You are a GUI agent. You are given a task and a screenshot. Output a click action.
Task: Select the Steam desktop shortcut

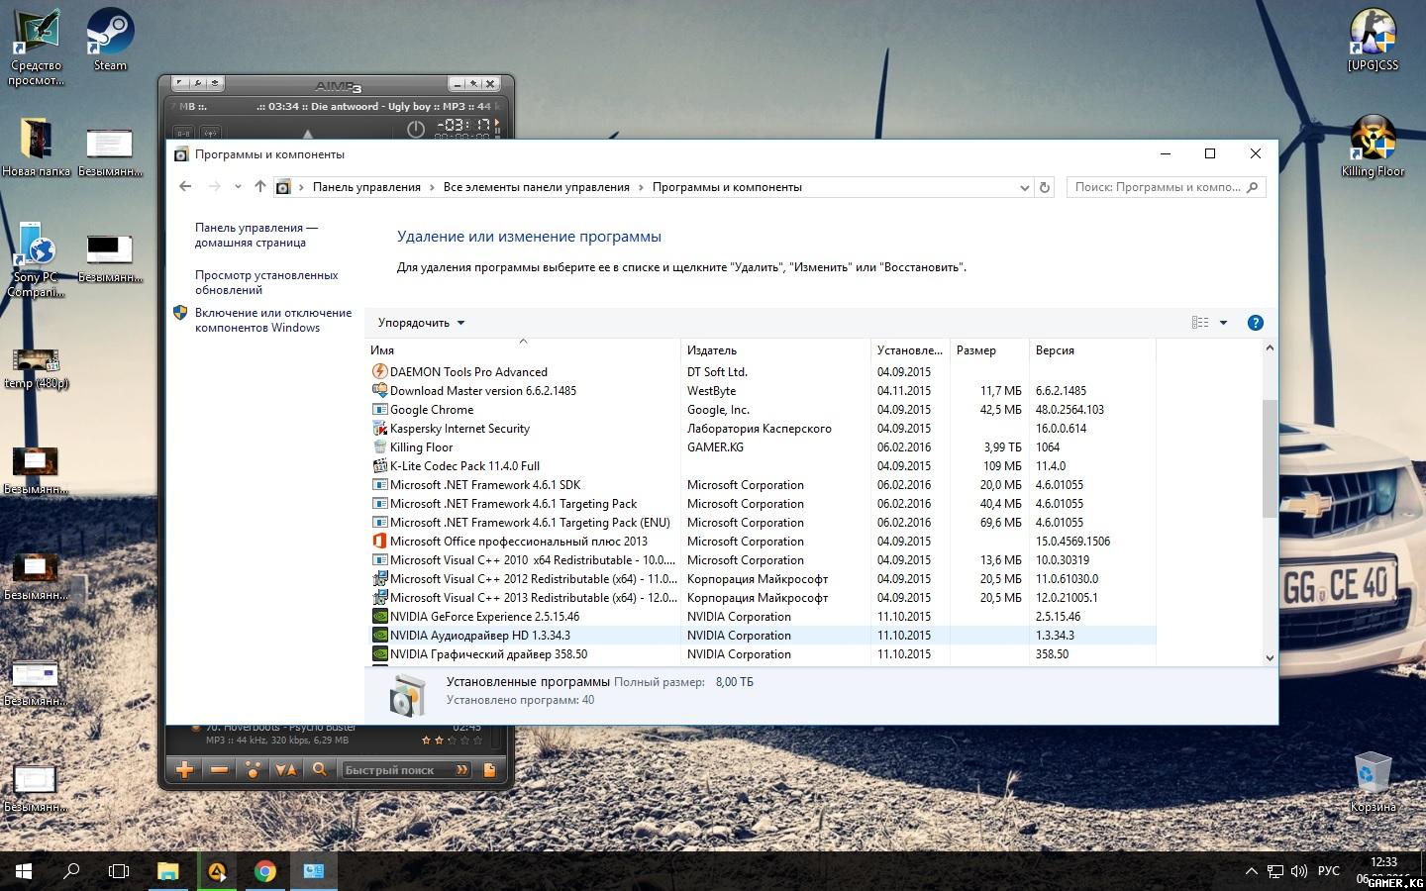coord(110,41)
